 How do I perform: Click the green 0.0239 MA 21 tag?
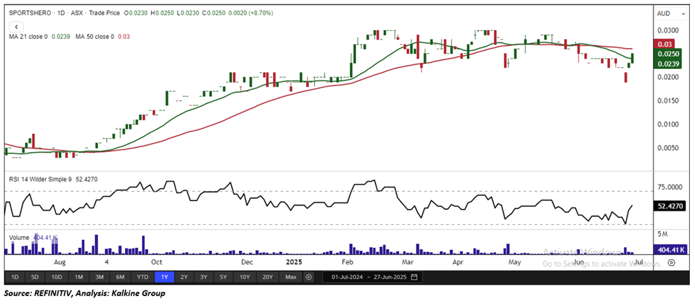click(x=669, y=63)
